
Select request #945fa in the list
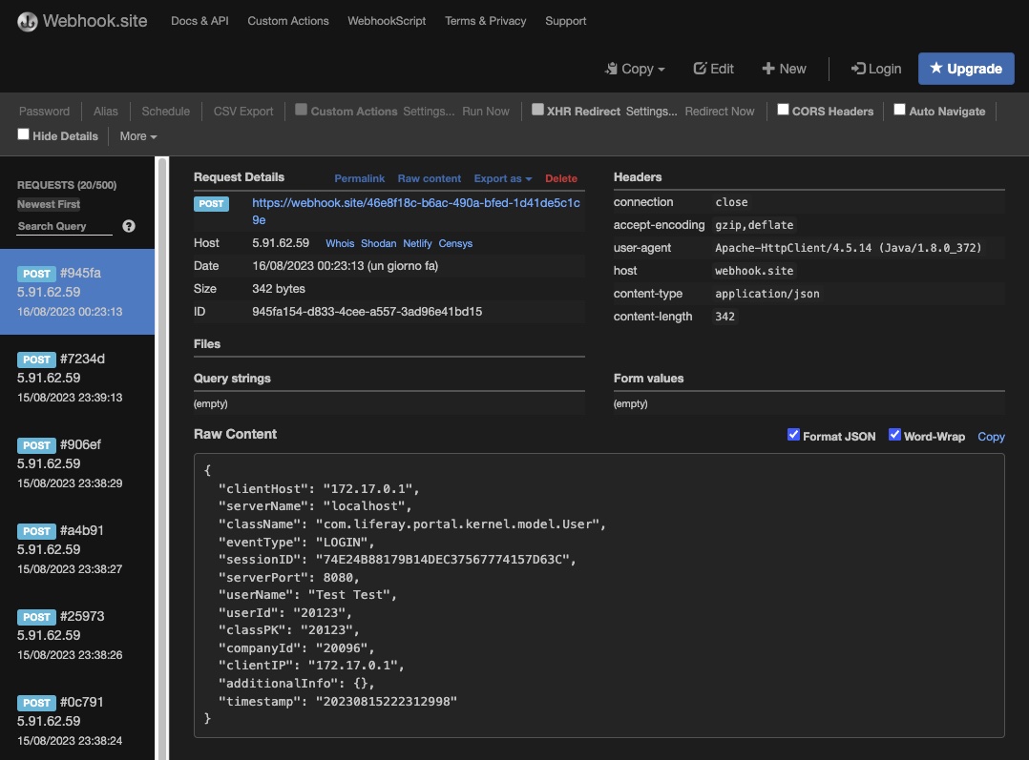point(77,292)
